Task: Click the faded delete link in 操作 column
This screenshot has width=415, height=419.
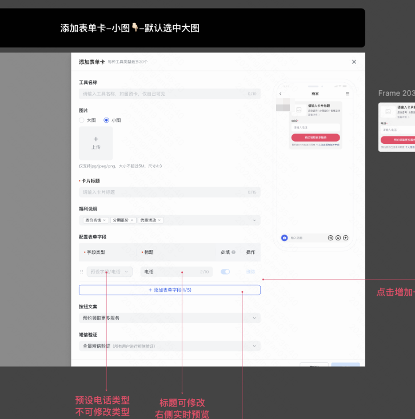Action: click(x=251, y=272)
